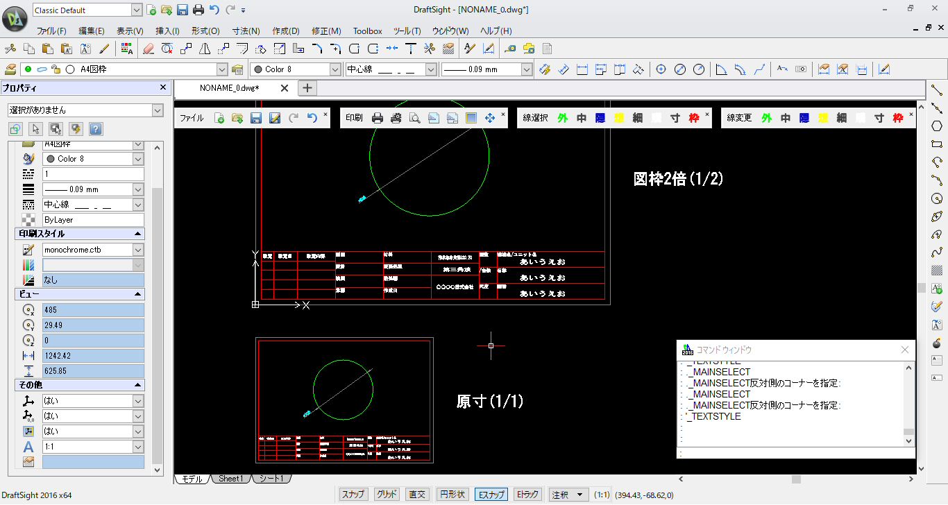
Task: Open the 注釈 dropdown in status bar
Action: (568, 495)
